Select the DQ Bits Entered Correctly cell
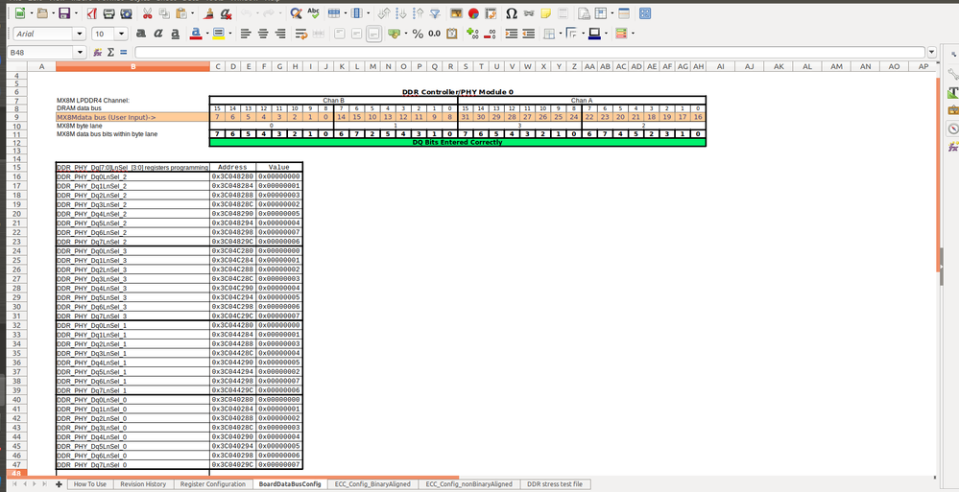 point(458,142)
